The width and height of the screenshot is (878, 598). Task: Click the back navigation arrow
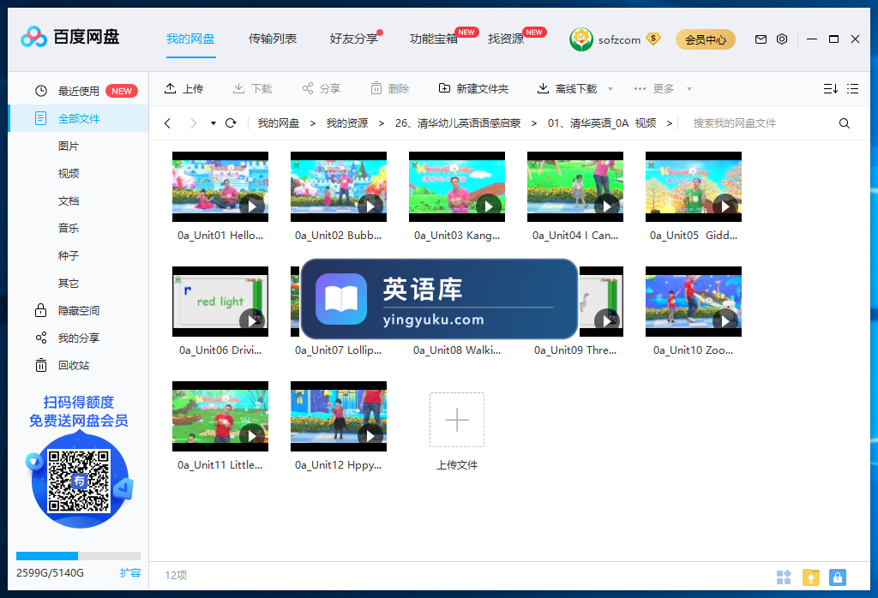pyautogui.click(x=167, y=123)
